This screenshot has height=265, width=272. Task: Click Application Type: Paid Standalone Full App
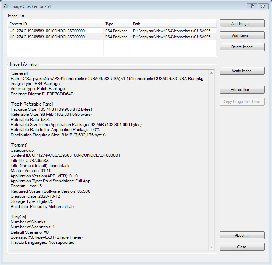[x=50, y=181]
